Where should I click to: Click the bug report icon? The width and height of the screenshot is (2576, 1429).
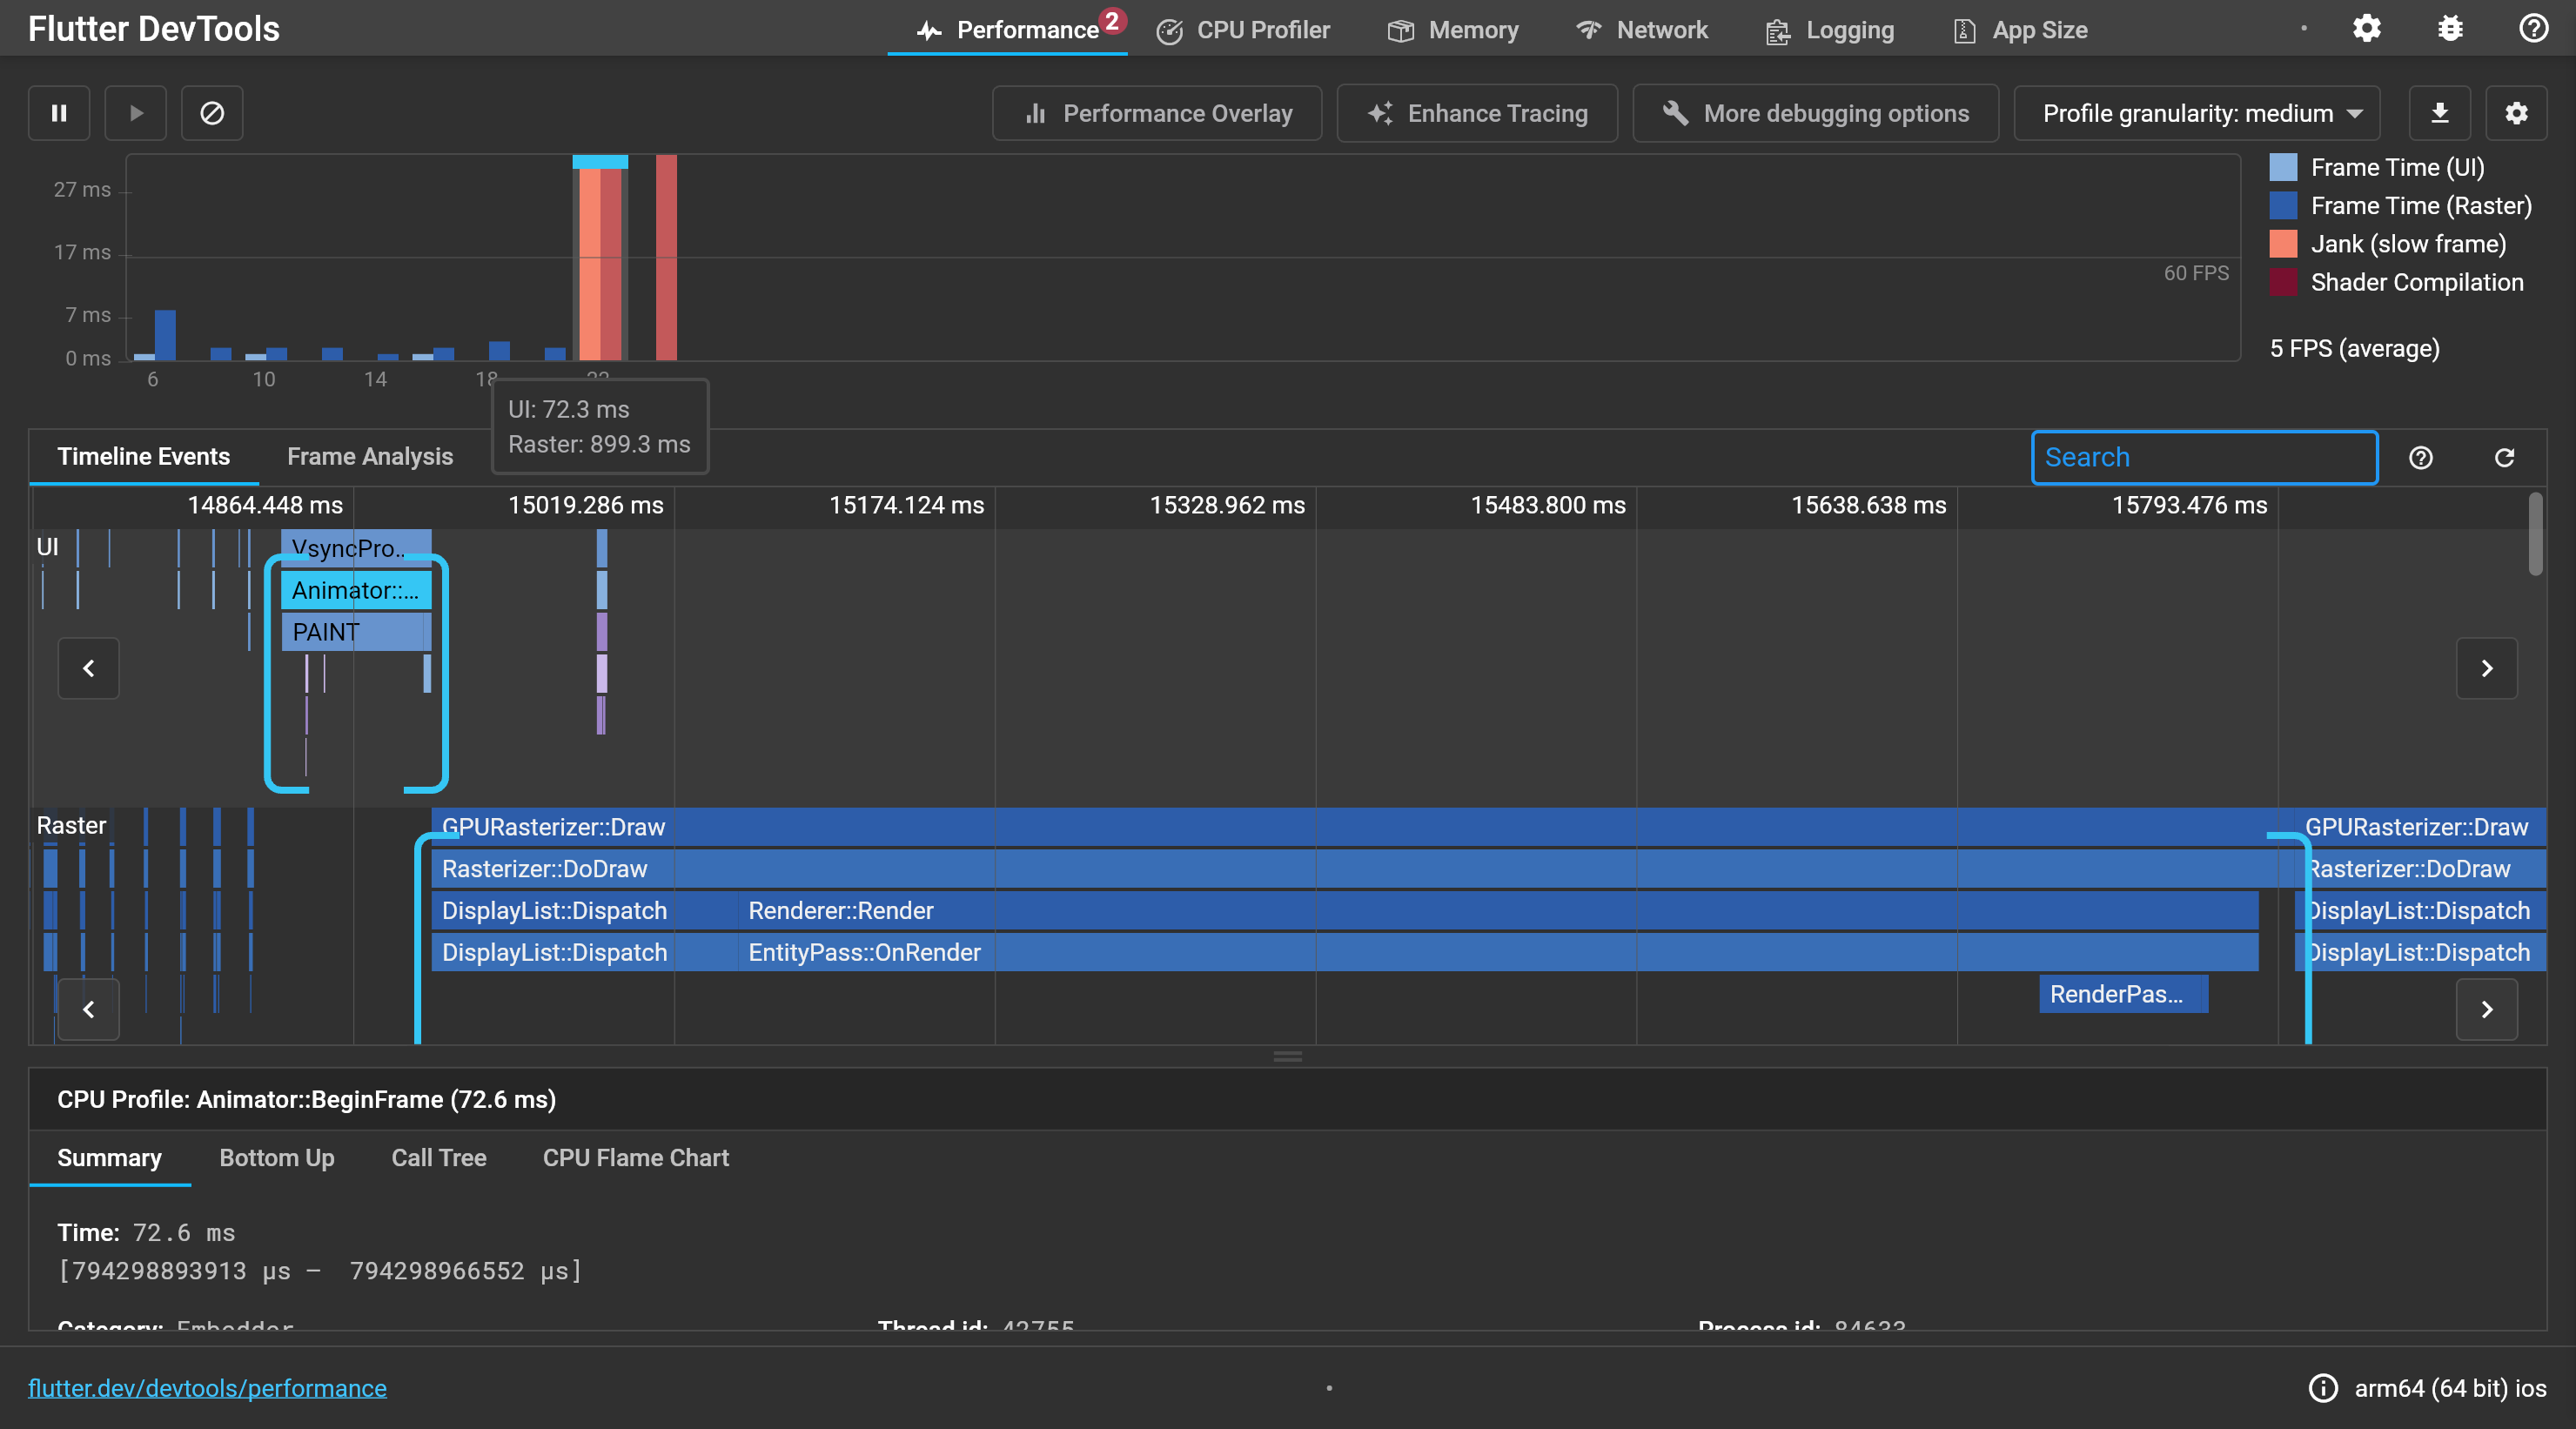pyautogui.click(x=2450, y=29)
